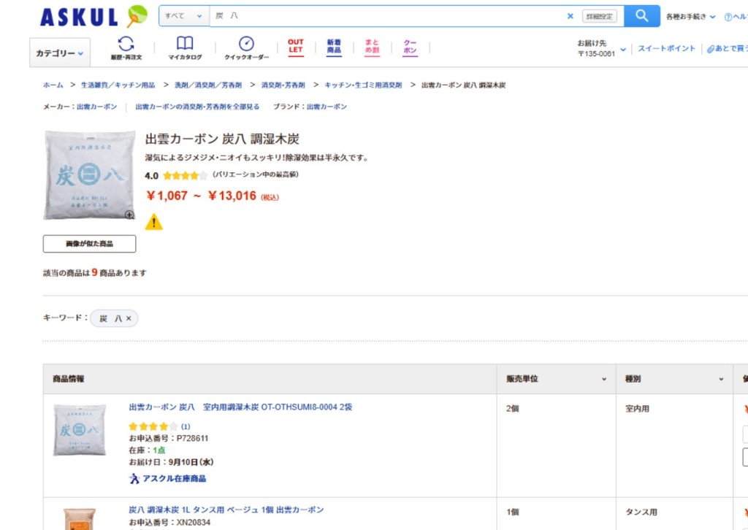
Task: Expand 各種お手続き menu
Action: pyautogui.click(x=691, y=17)
